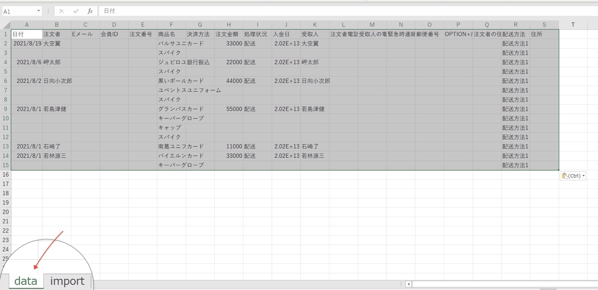Viewport: 598px width, 290px height.
Task: Click the enter checkmark icon in formula bar
Action: click(76, 11)
